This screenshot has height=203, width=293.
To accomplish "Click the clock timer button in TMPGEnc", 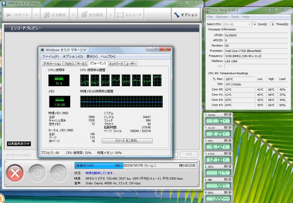I will [x=37, y=173].
